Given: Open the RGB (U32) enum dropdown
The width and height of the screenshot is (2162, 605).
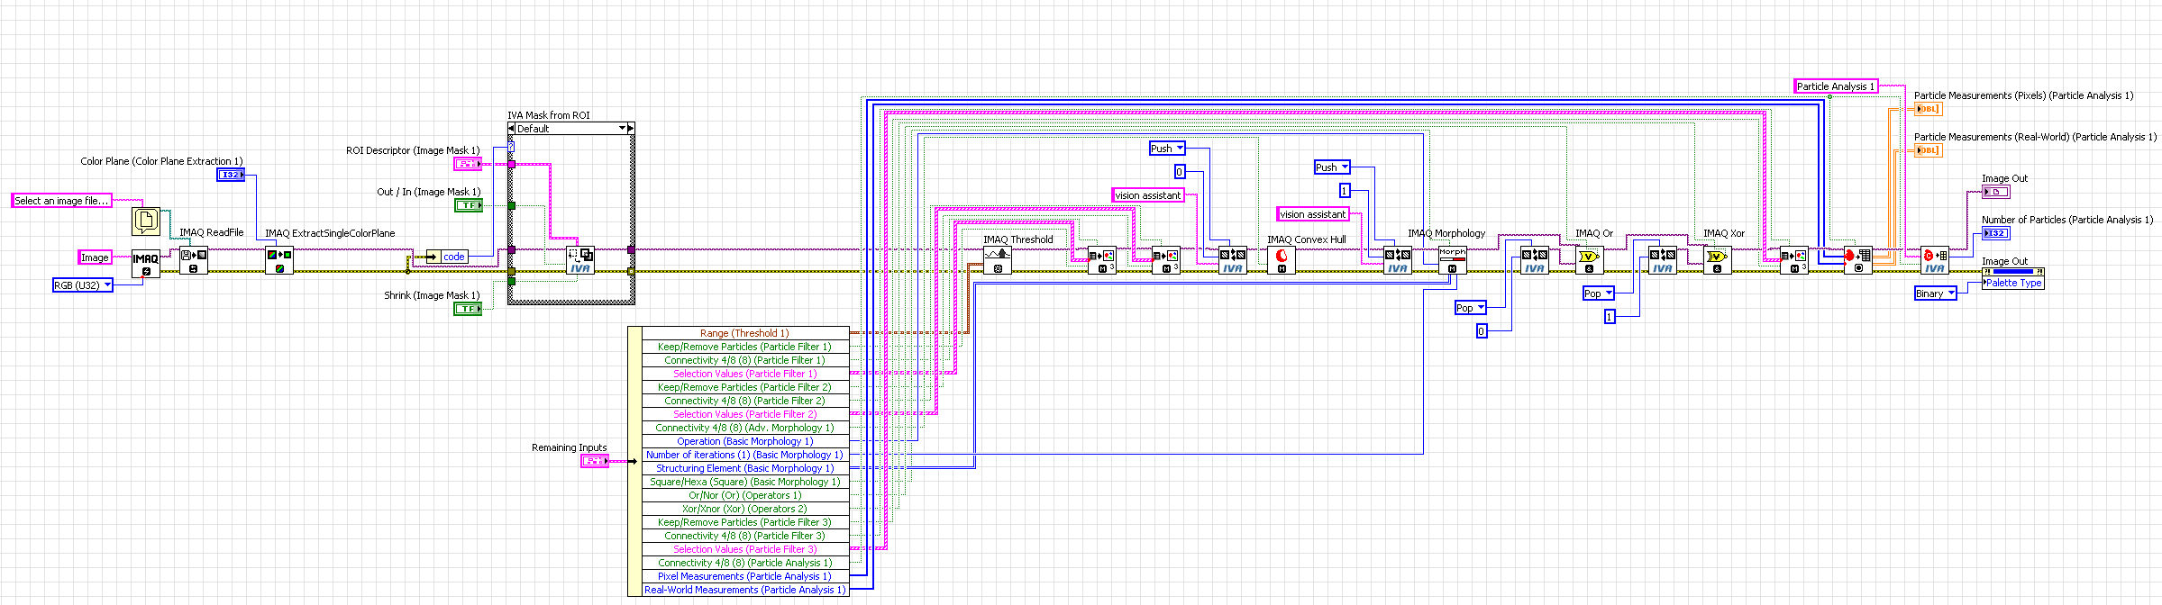Looking at the screenshot, I should click(x=82, y=285).
